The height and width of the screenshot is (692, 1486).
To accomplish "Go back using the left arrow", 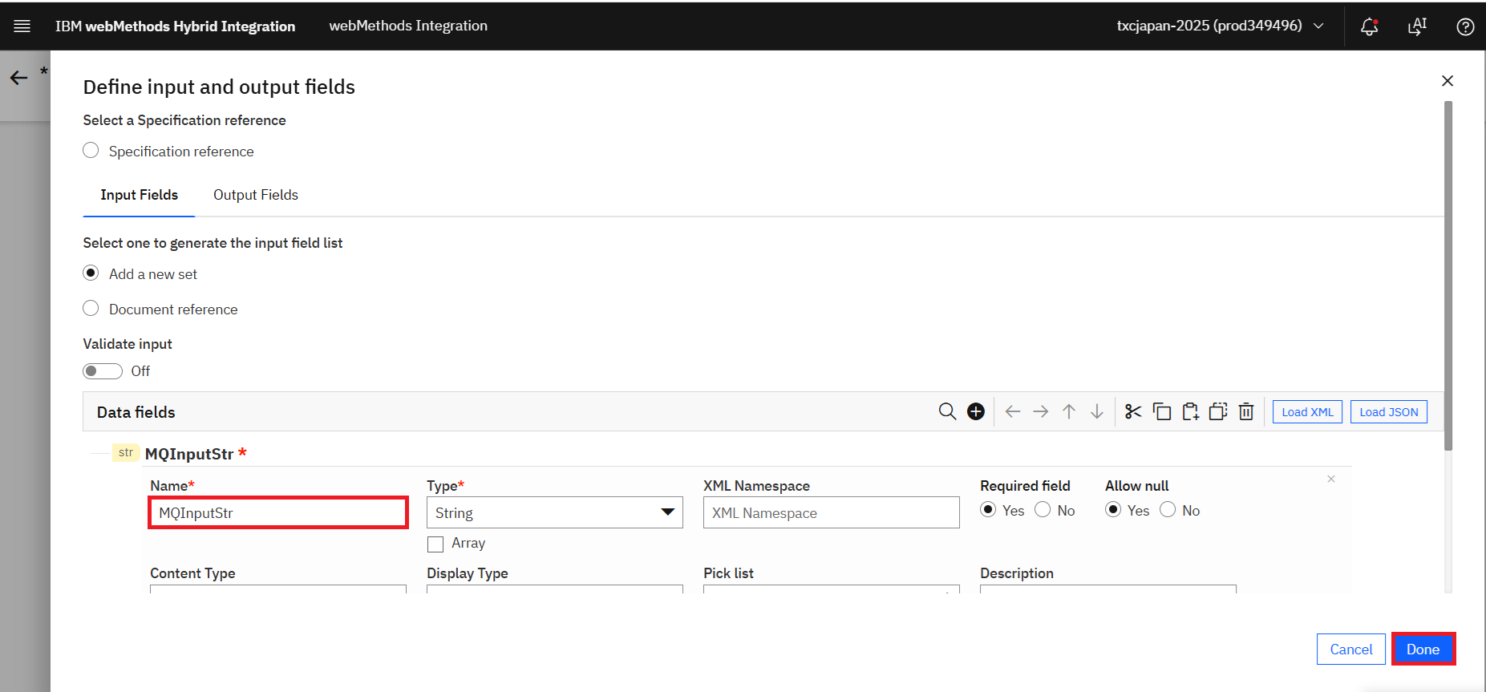I will [x=18, y=78].
